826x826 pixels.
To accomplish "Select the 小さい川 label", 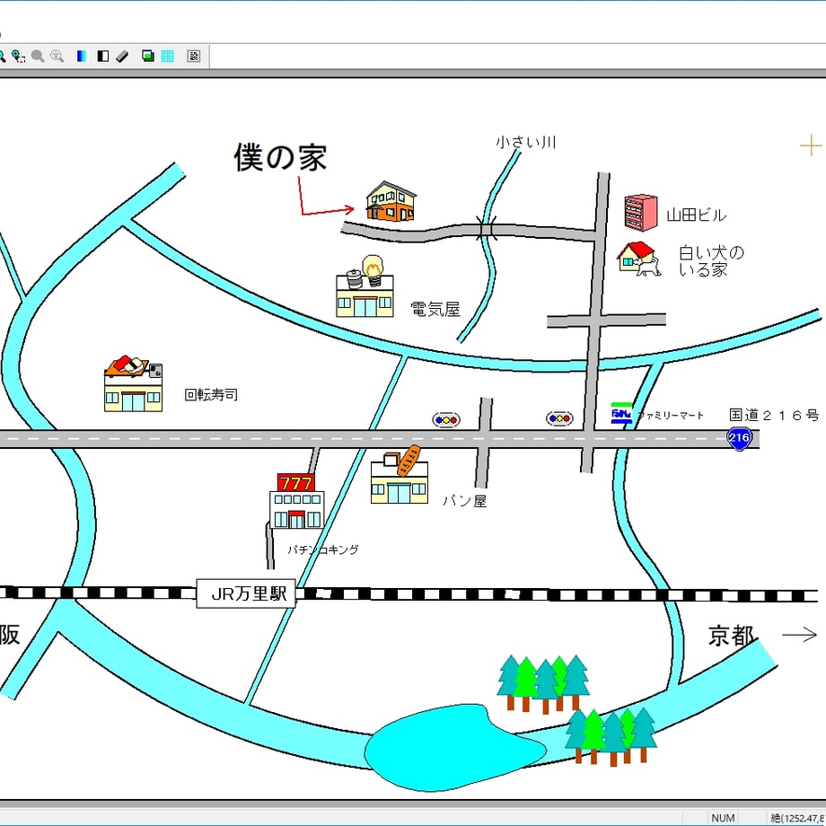I will [x=526, y=142].
